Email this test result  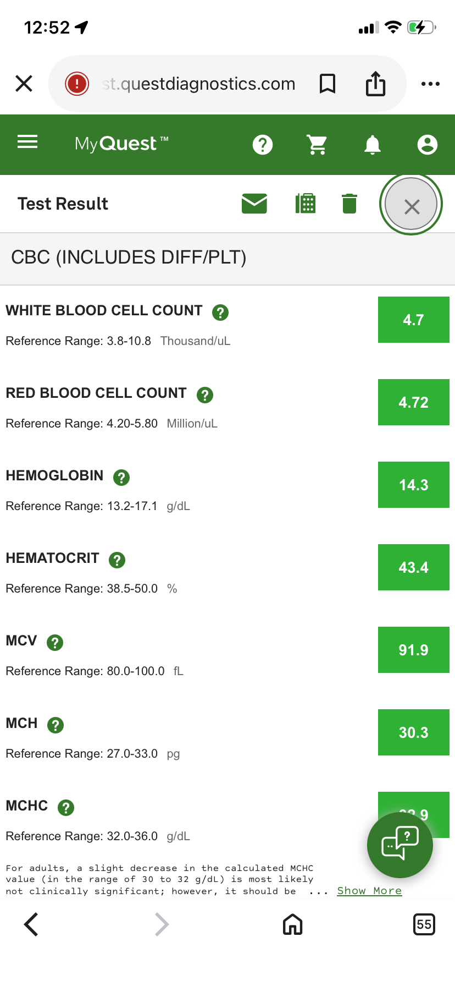pos(254,204)
